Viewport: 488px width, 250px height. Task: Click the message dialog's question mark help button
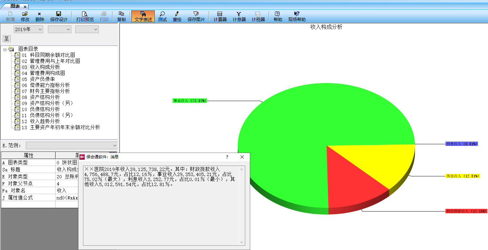227,157
